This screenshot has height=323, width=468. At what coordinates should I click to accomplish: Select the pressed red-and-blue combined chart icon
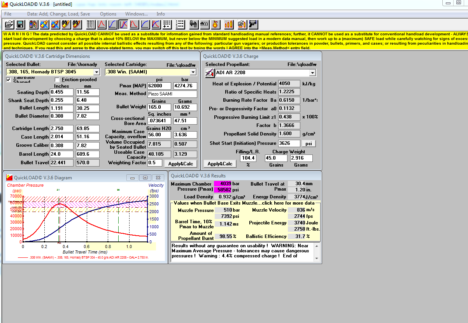point(123,24)
